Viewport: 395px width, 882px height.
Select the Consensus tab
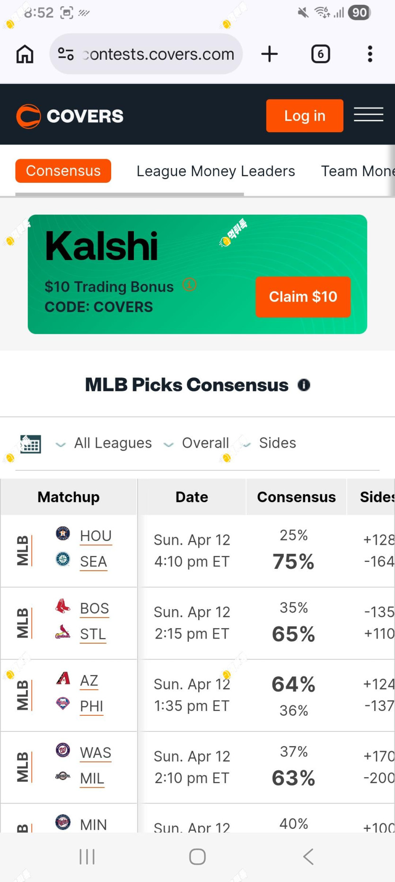pos(63,171)
